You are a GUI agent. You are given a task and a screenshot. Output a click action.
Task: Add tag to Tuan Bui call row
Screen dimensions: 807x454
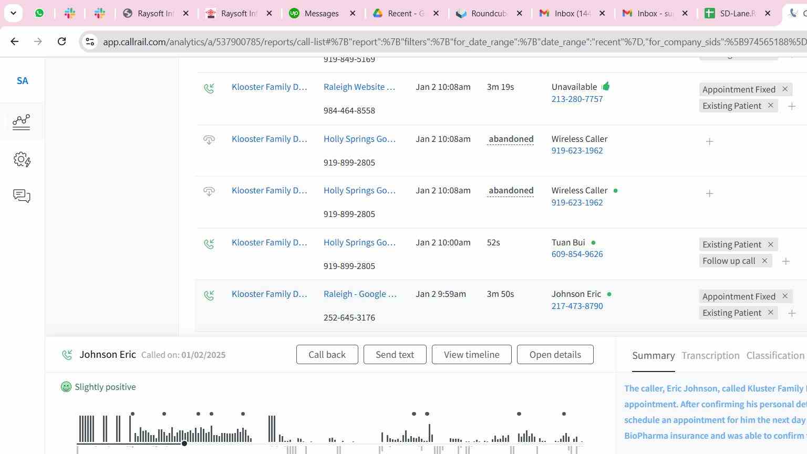click(786, 261)
